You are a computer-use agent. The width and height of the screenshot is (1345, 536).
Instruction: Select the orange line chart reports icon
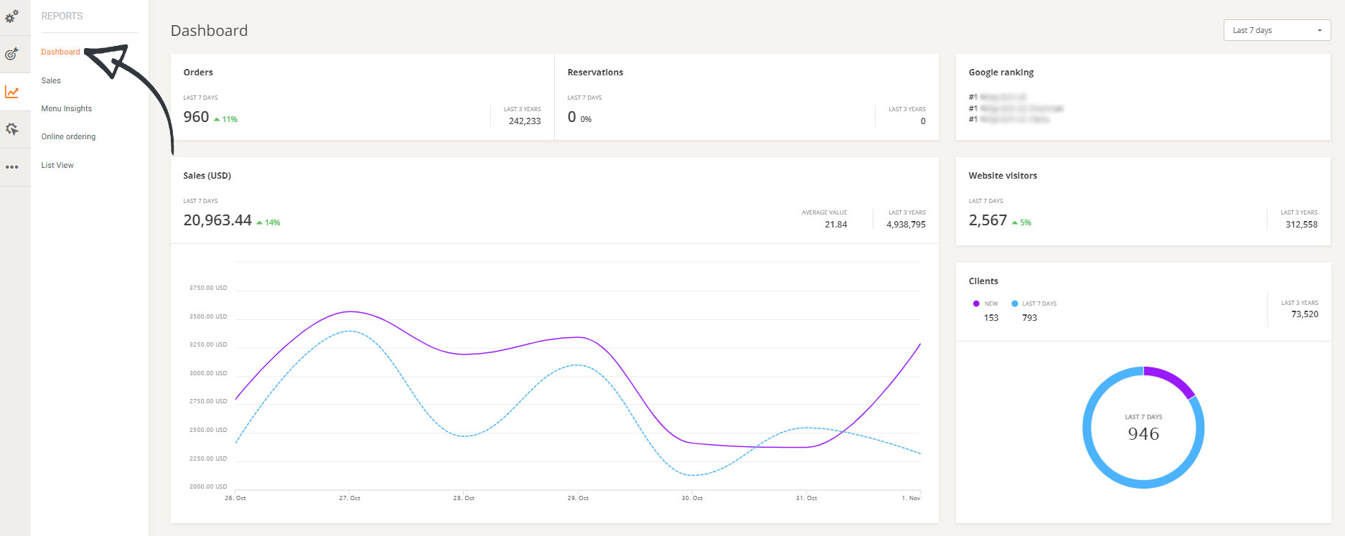(x=12, y=92)
